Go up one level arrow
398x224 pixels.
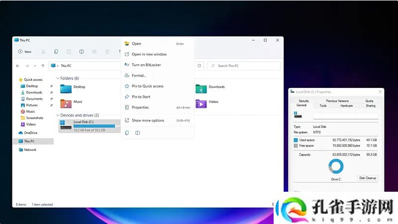[x=43, y=66]
